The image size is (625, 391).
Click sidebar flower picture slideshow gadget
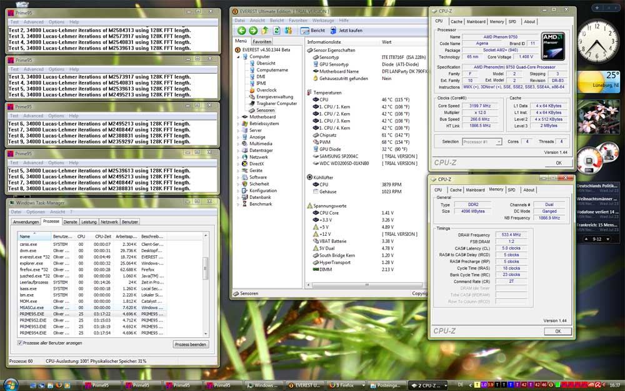coord(598,116)
